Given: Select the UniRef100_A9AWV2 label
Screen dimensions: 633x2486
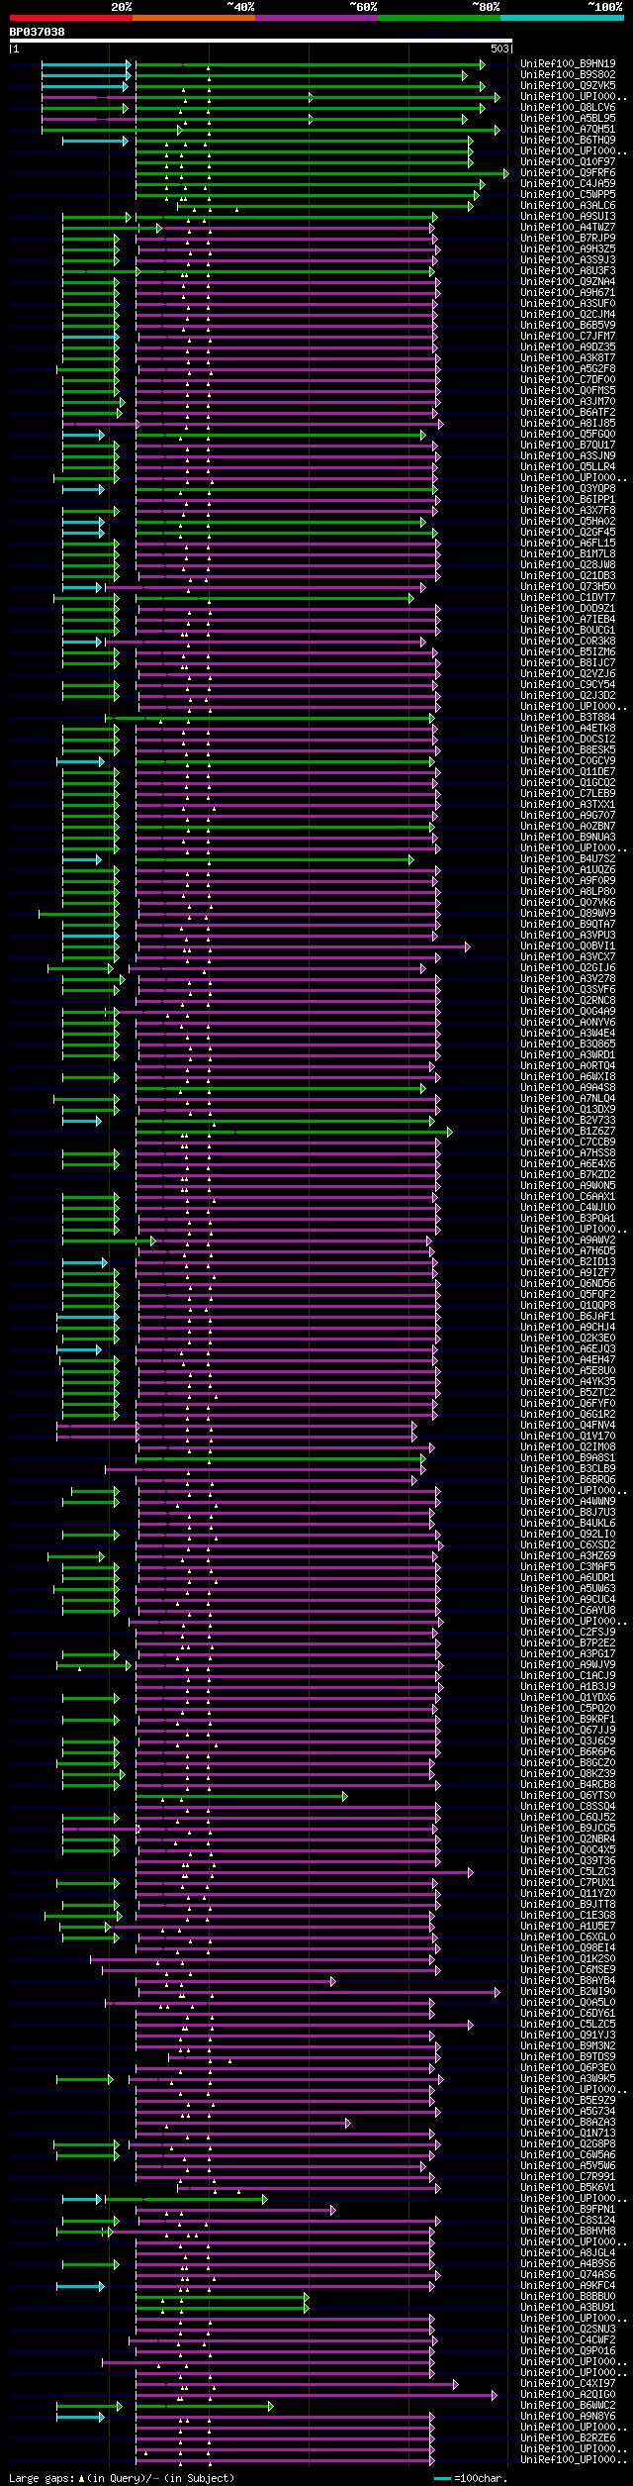Looking at the screenshot, I should (568, 1240).
